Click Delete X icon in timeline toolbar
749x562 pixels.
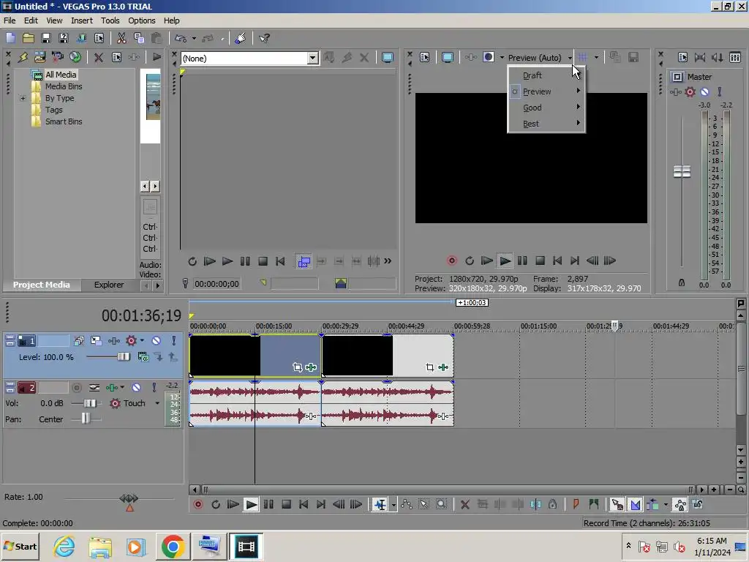tap(464, 504)
